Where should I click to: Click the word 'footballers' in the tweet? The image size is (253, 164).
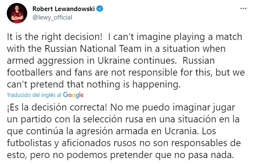[30, 72]
